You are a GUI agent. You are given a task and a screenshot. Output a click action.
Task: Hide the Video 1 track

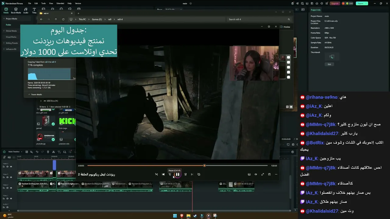click(x=11, y=198)
